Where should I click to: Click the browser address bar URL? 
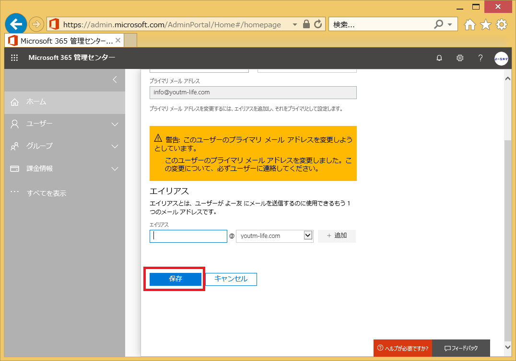[x=172, y=24]
